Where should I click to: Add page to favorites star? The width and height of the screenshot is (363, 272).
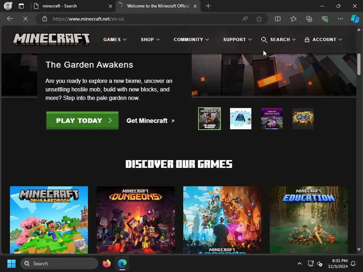259,19
